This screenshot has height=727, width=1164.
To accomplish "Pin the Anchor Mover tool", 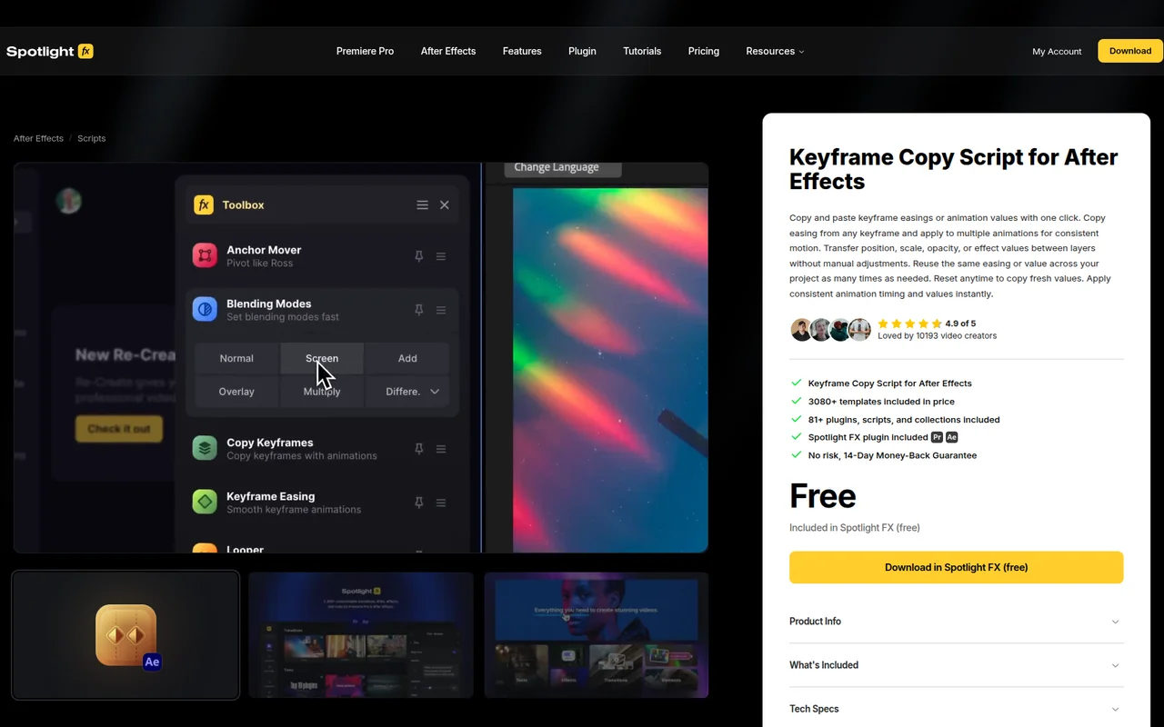I will [x=418, y=256].
